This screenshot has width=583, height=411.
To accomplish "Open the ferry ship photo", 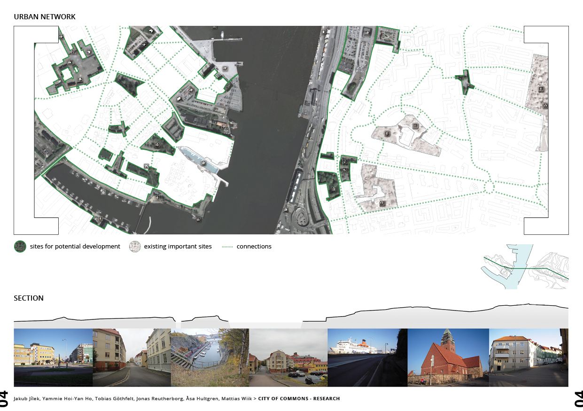I will click(367, 357).
